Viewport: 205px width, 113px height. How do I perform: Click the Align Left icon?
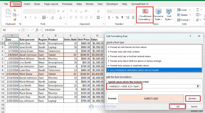coord(71,17)
